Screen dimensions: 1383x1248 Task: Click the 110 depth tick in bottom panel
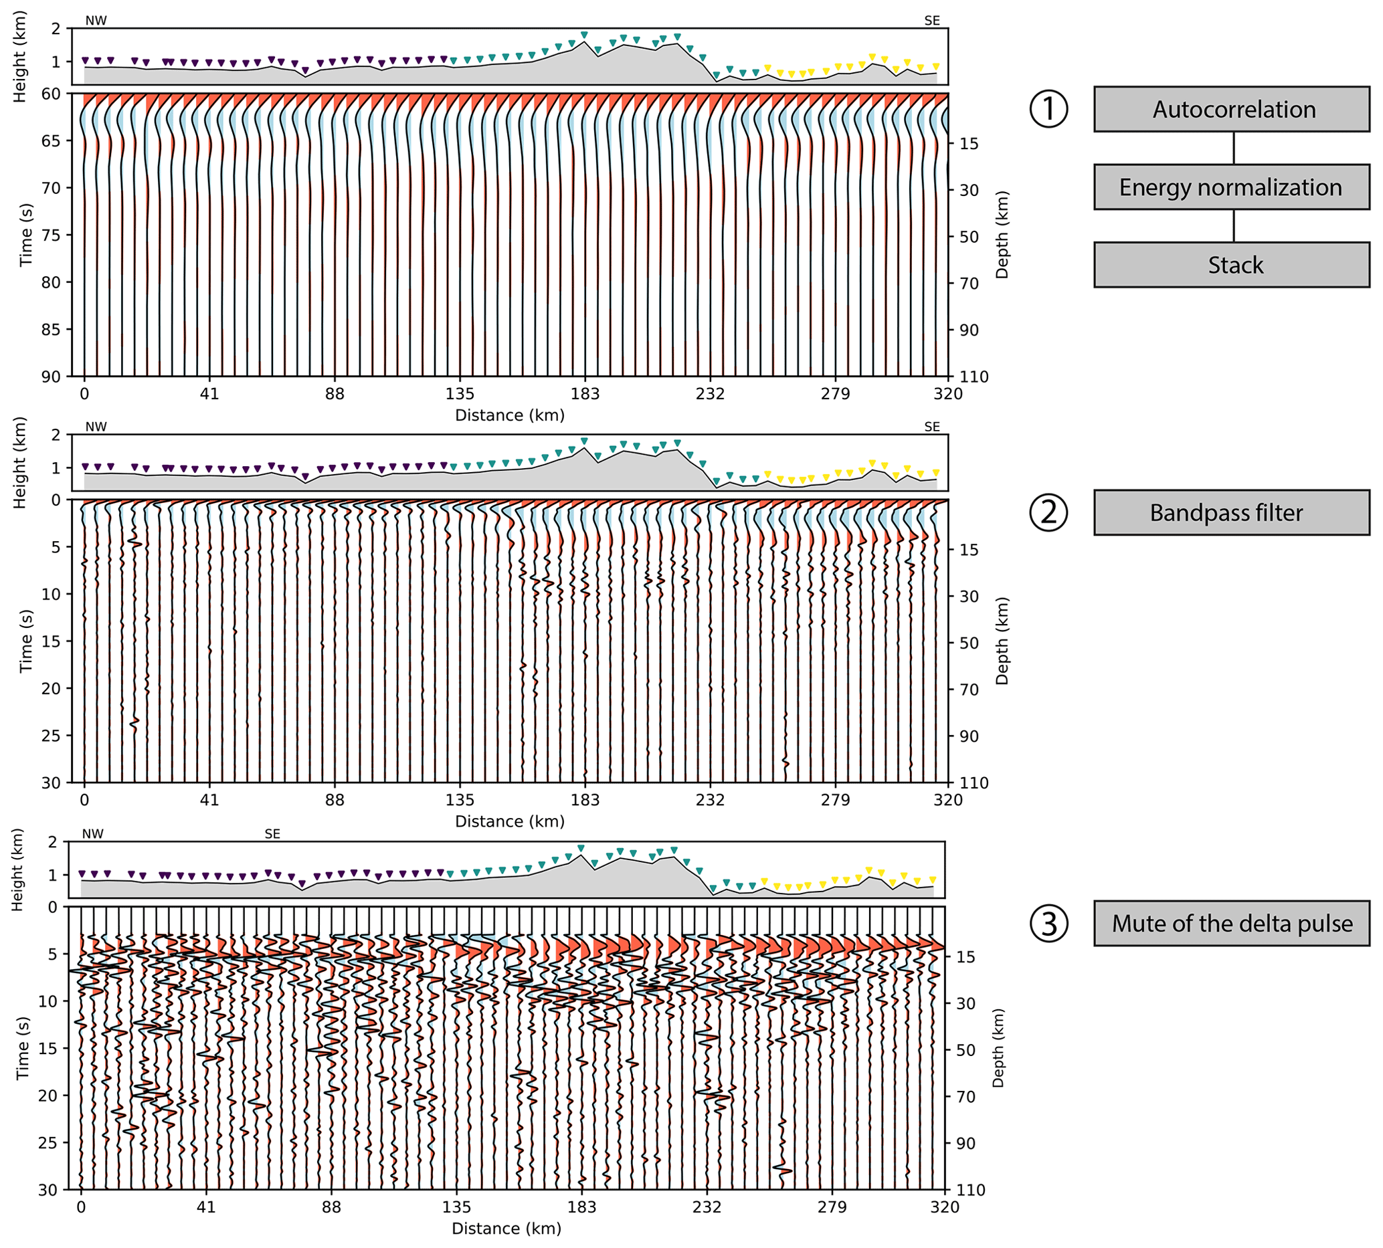pyautogui.click(x=972, y=1190)
